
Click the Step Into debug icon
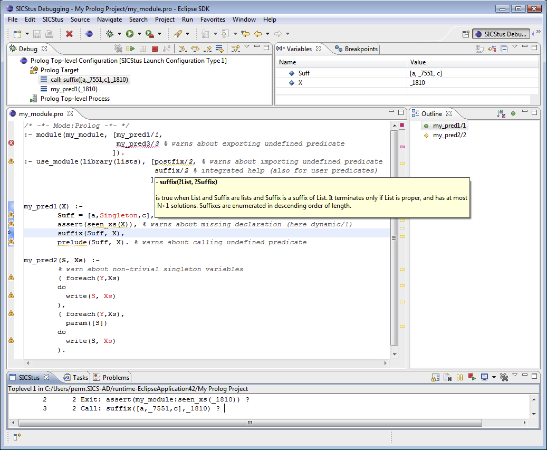click(x=183, y=49)
